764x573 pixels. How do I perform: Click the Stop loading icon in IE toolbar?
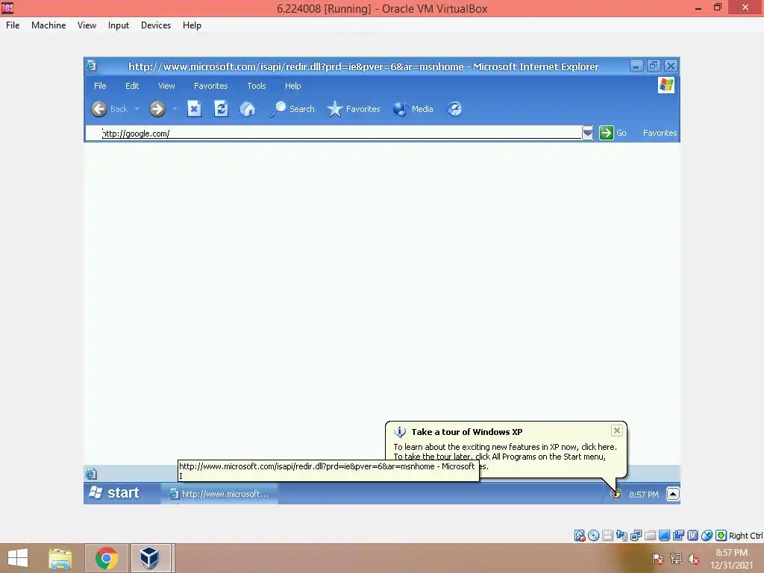(x=194, y=109)
